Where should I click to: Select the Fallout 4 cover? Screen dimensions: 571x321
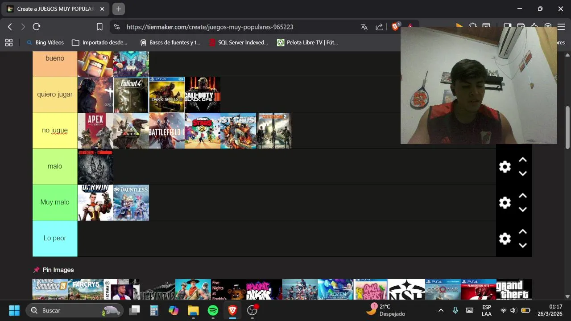131,95
